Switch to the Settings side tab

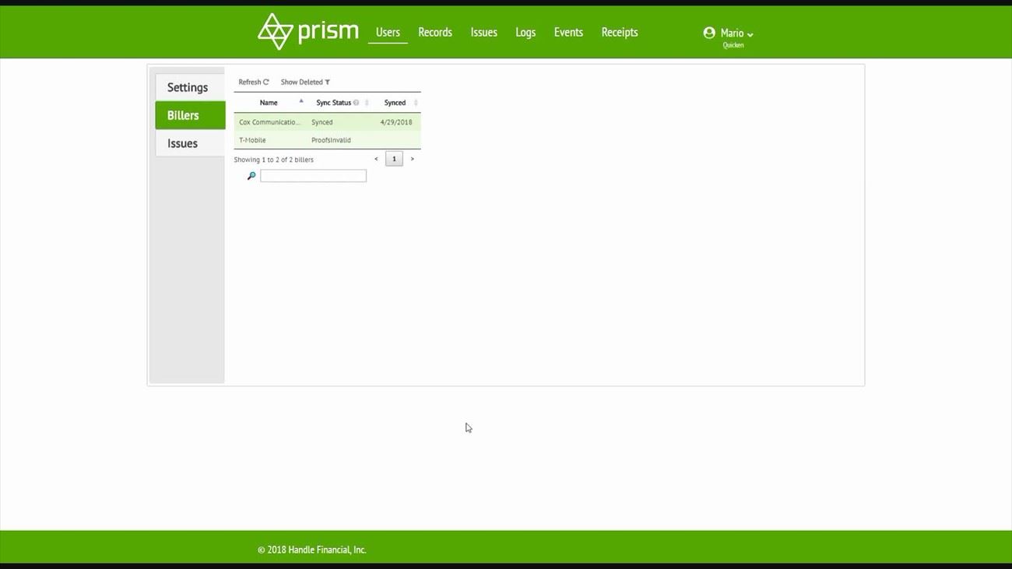pos(188,87)
